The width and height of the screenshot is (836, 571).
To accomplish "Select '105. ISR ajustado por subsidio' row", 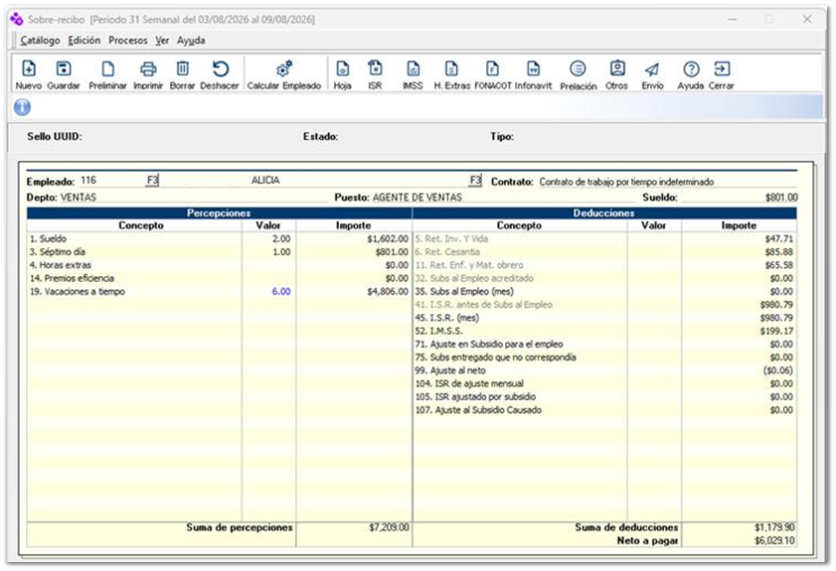I will 604,397.
